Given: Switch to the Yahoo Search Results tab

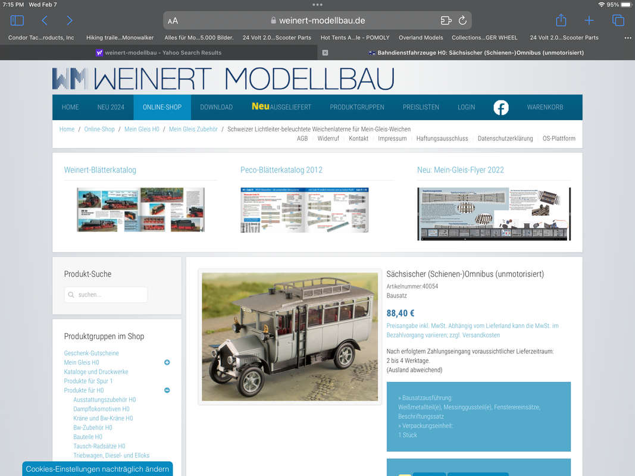Looking at the screenshot, I should click(158, 52).
